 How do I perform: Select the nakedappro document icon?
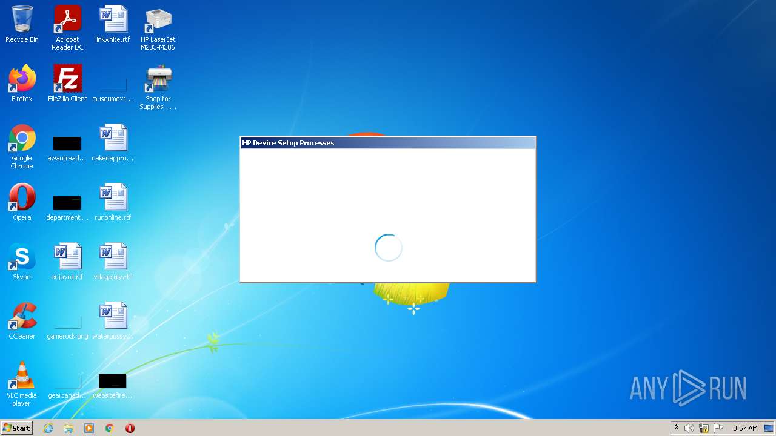pos(113,143)
